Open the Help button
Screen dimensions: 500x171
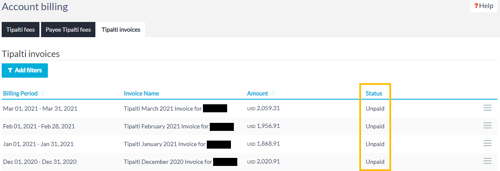point(483,6)
